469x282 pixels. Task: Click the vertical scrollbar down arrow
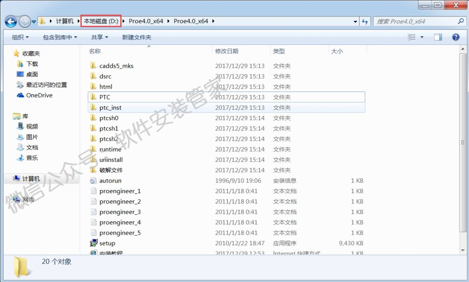[462, 251]
